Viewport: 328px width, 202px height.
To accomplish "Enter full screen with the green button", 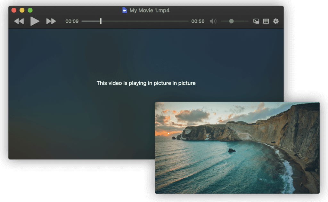I will coord(30,10).
